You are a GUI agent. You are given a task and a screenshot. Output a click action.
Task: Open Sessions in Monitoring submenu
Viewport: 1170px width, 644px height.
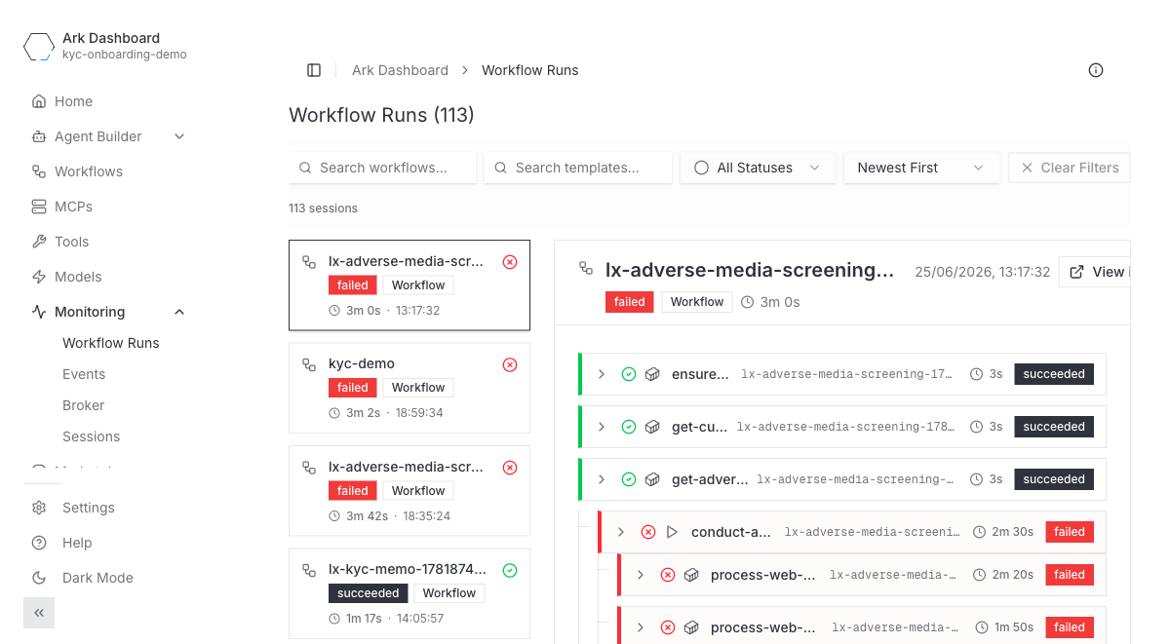[92, 436]
